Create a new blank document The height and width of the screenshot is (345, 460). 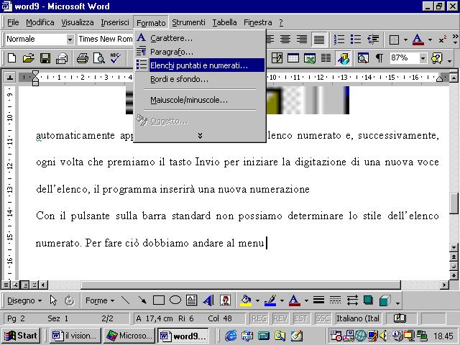point(11,58)
